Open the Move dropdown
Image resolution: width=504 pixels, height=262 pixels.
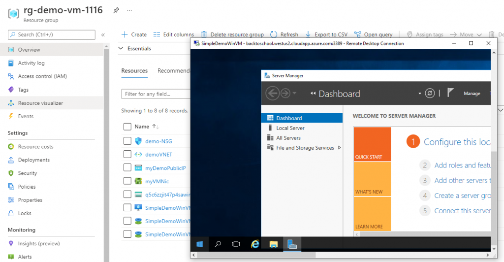470,34
